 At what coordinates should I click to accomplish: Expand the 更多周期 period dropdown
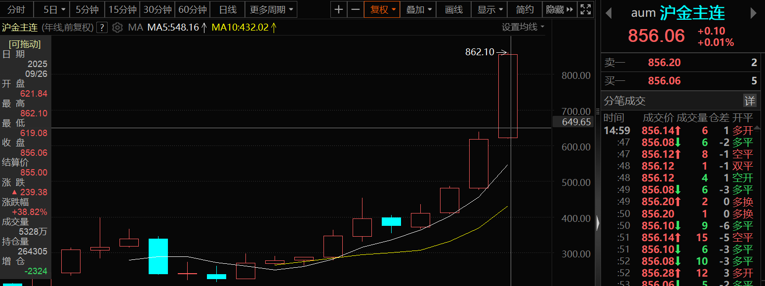click(x=271, y=9)
